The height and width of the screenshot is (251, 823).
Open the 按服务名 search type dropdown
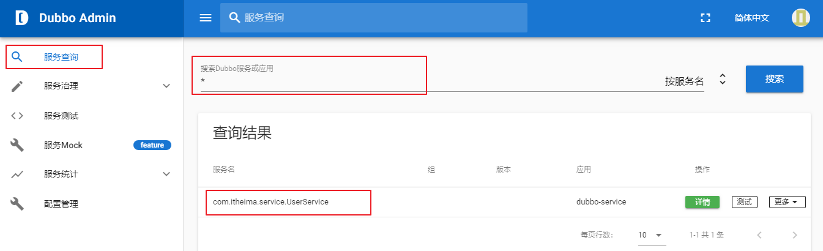pyautogui.click(x=722, y=80)
